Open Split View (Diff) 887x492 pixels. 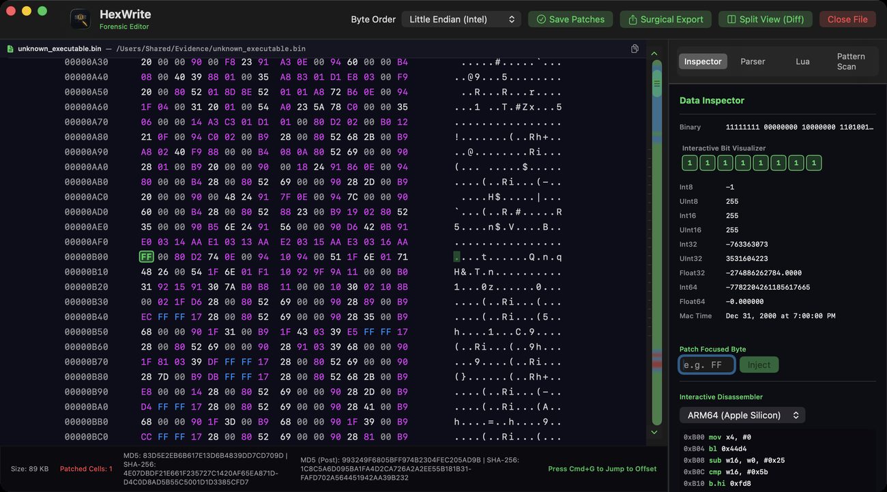[x=765, y=19]
